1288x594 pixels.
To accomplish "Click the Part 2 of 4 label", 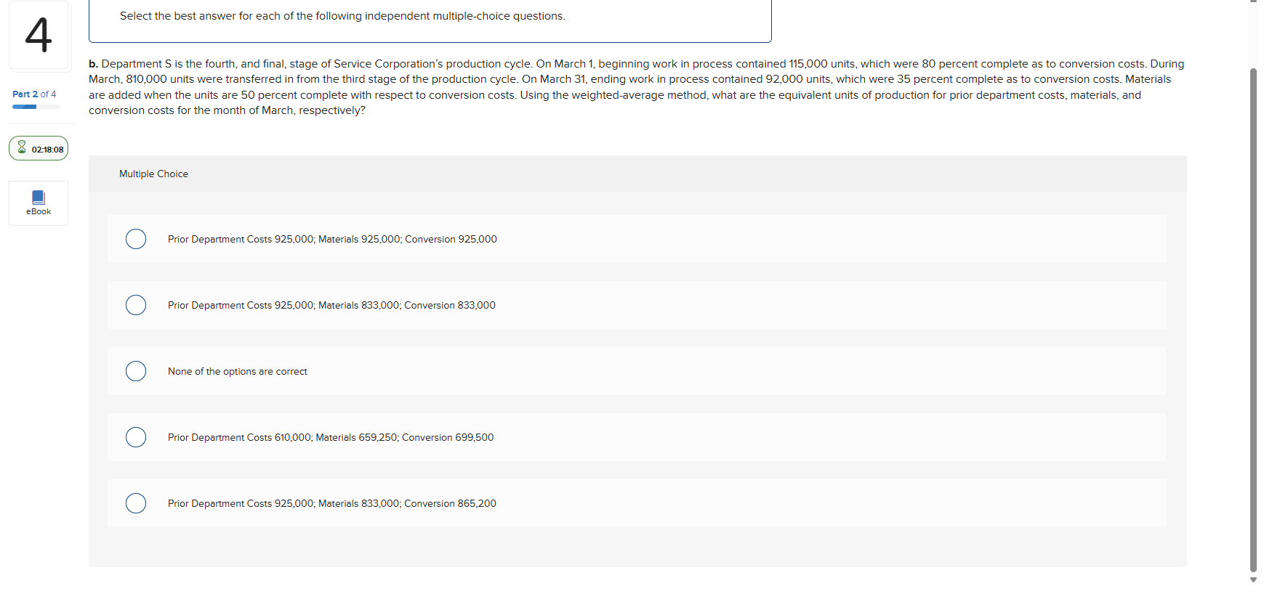I will click(34, 94).
